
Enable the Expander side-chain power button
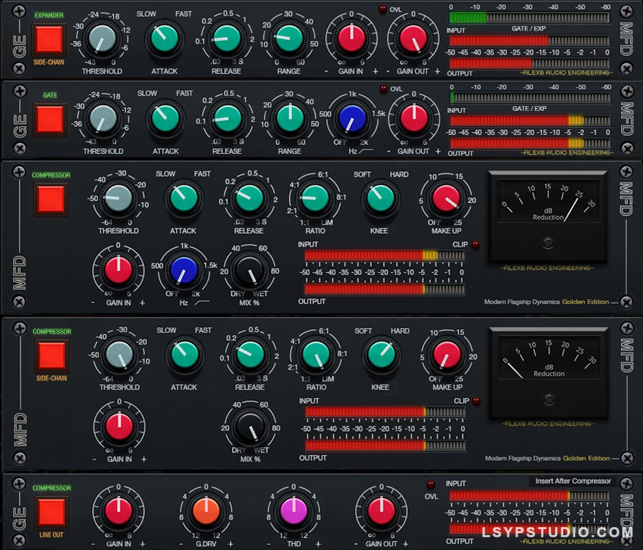click(50, 39)
